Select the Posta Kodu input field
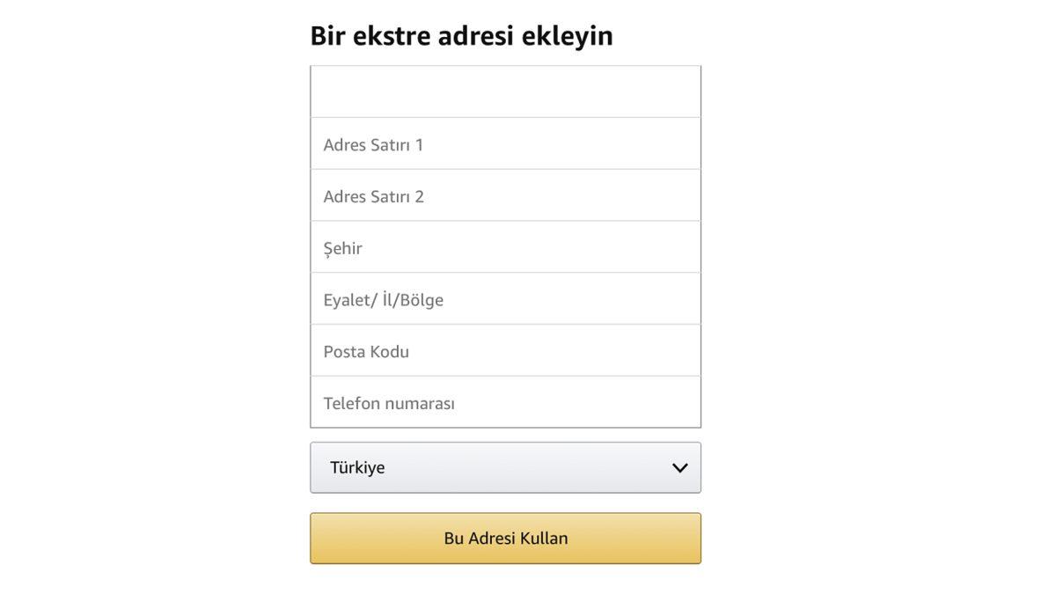Image resolution: width=1056 pixels, height=594 pixels. pos(505,350)
